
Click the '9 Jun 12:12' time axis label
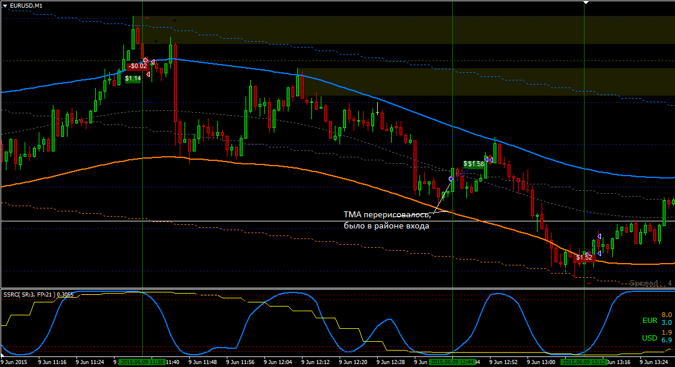point(316,362)
